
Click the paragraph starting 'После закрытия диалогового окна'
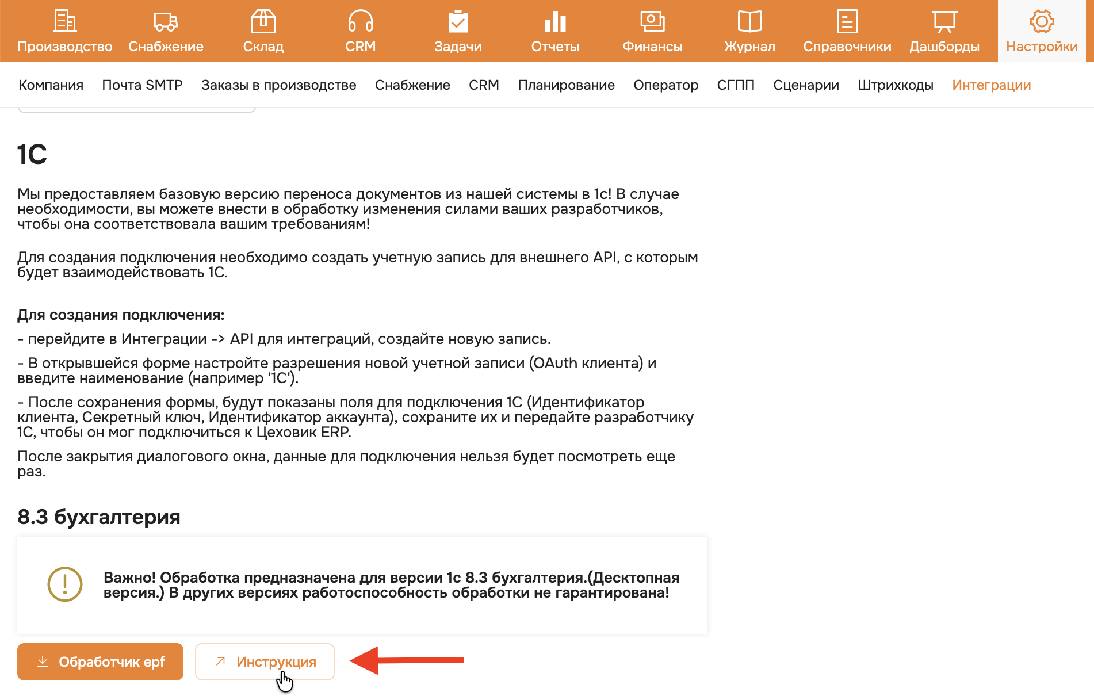[x=346, y=464]
